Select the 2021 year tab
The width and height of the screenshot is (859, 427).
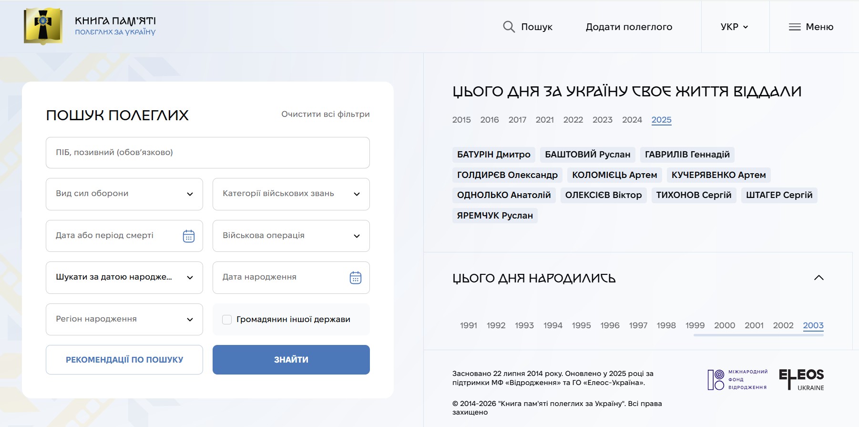545,120
